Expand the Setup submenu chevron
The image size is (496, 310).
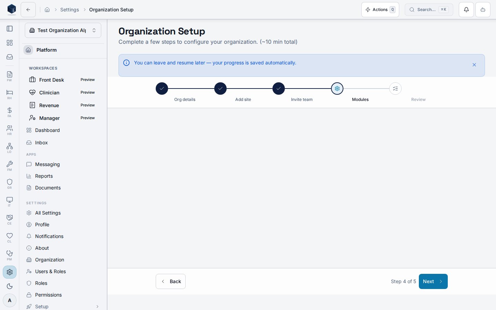pos(97,307)
